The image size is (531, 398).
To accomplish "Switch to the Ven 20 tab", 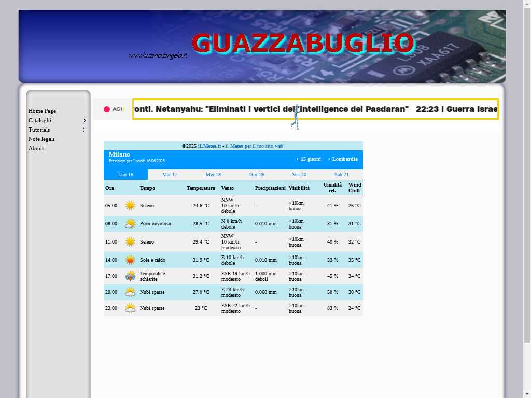I will point(299,175).
